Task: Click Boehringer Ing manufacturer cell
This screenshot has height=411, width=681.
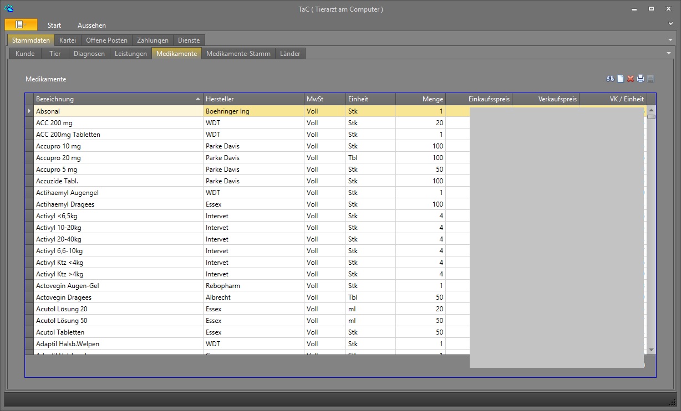Action: click(x=253, y=111)
